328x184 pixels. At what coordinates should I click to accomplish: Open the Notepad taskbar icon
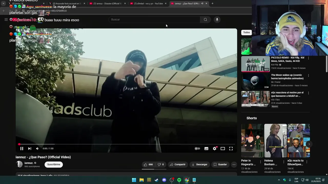click(x=194, y=180)
